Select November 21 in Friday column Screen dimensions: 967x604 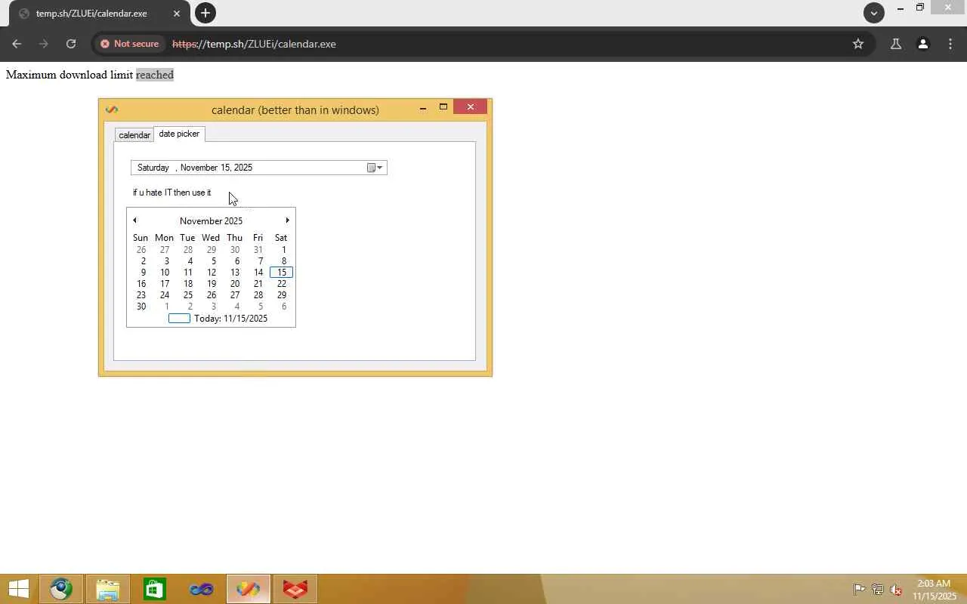[x=258, y=284]
